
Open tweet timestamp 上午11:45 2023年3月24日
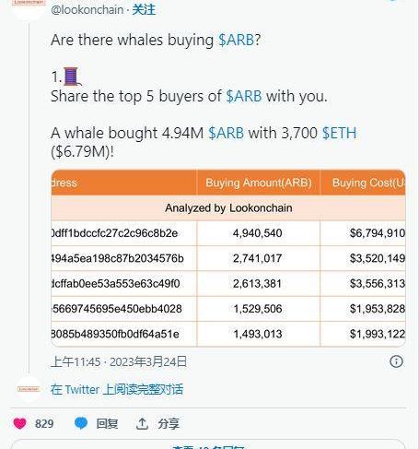point(119,361)
